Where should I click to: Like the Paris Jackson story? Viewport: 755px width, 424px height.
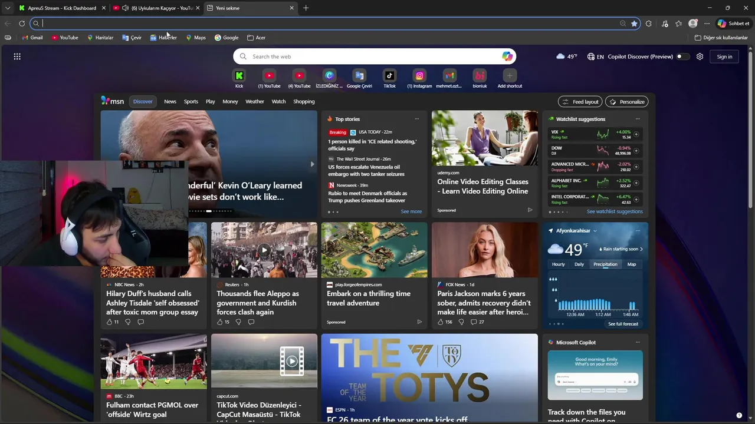[x=440, y=322]
